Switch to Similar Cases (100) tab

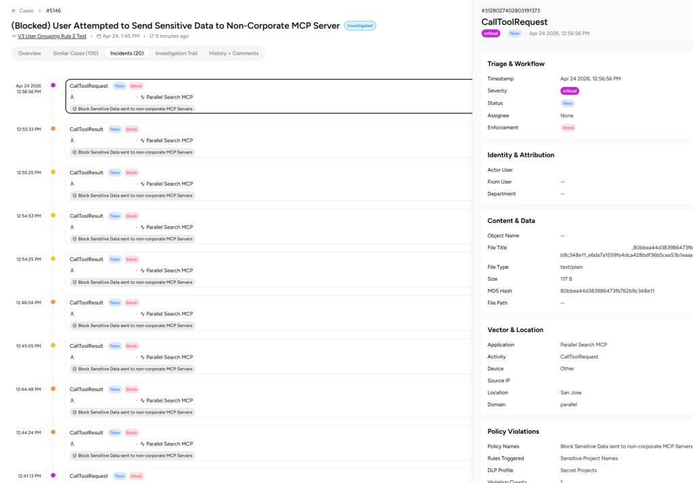[76, 53]
